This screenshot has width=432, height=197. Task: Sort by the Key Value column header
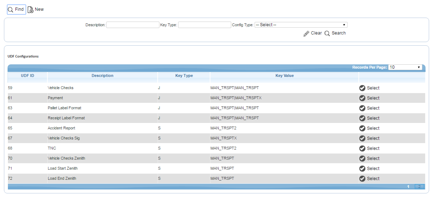coord(285,76)
